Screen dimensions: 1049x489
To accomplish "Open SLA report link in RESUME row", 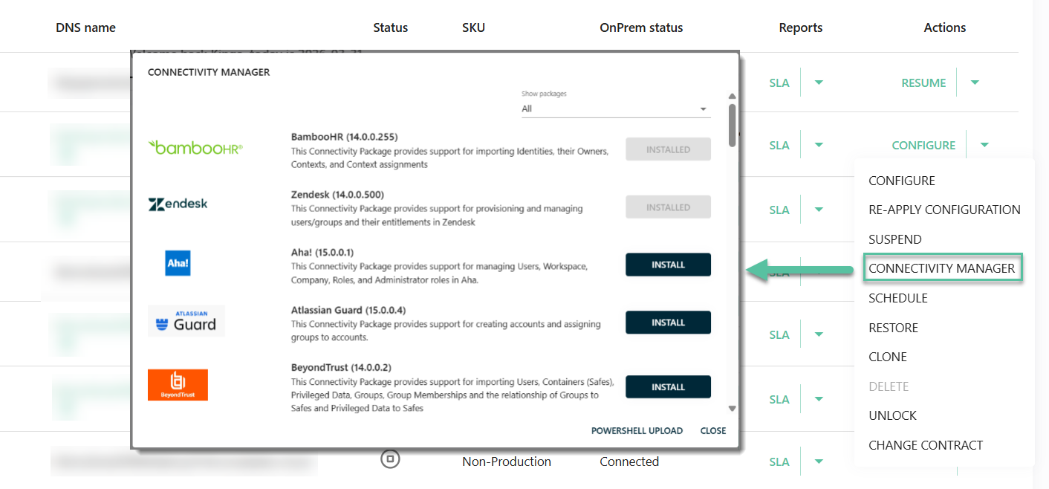I will click(x=779, y=82).
